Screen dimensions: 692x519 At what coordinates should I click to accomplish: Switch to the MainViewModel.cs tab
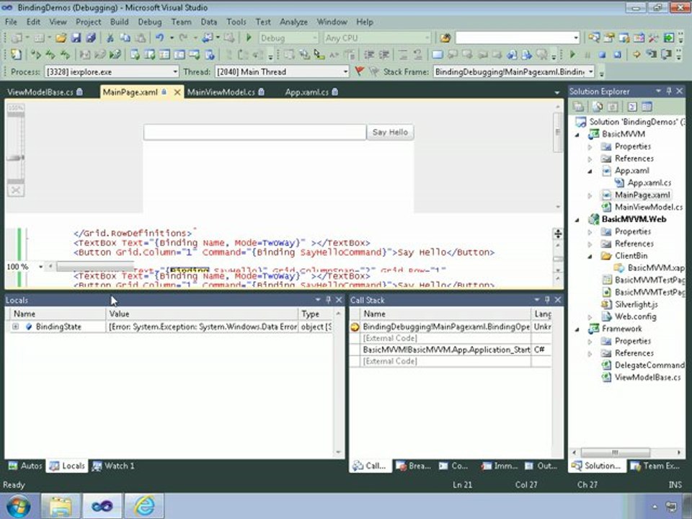225,92
